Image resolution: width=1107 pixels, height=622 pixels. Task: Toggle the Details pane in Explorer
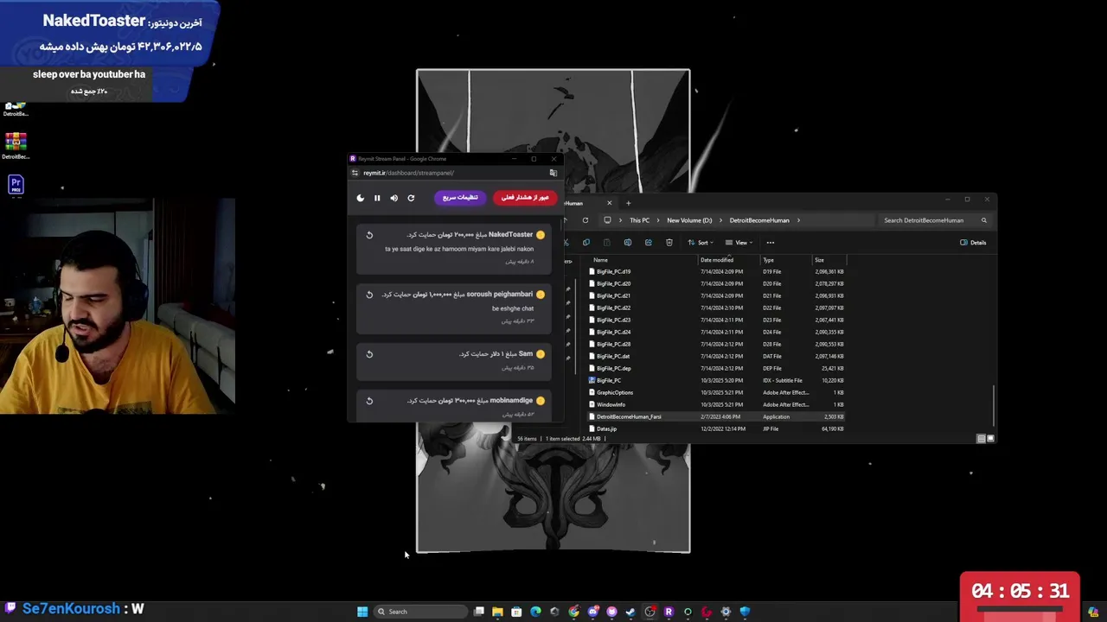click(973, 243)
